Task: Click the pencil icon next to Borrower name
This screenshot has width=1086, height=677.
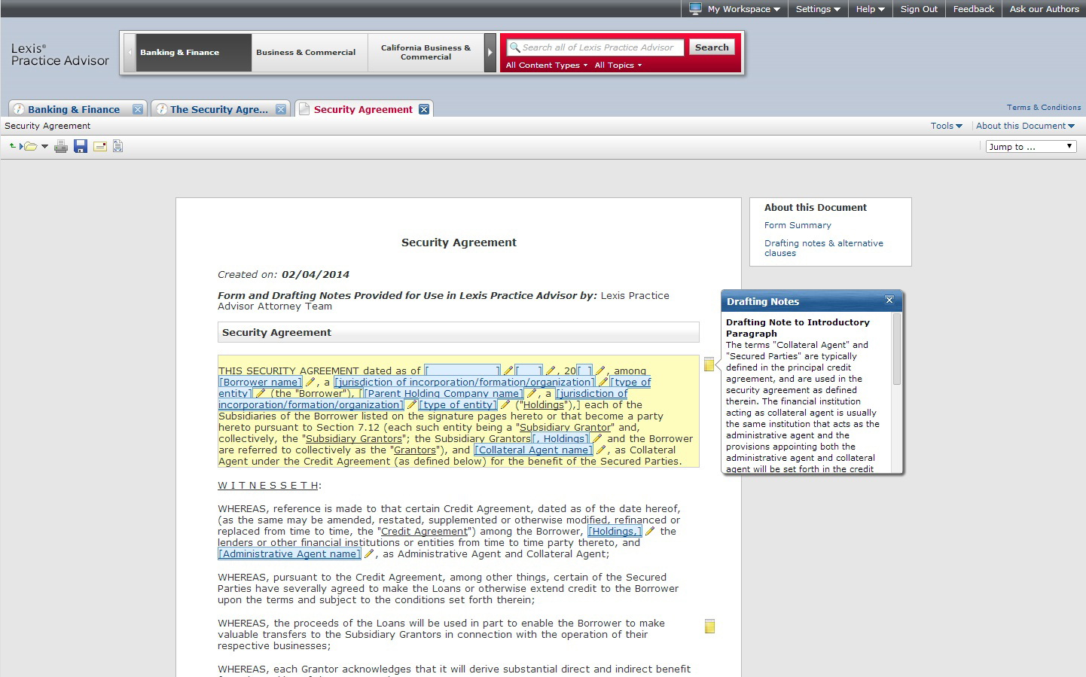Action: [310, 382]
